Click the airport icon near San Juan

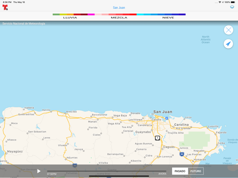coord(167,118)
